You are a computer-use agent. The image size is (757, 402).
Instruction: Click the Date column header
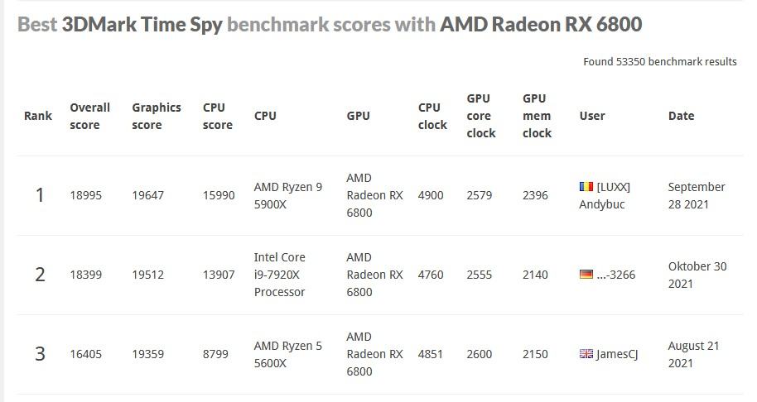[681, 116]
